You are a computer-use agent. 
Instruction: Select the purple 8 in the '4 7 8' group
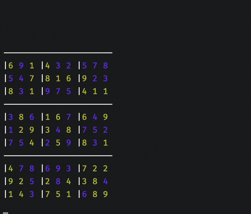32,169
